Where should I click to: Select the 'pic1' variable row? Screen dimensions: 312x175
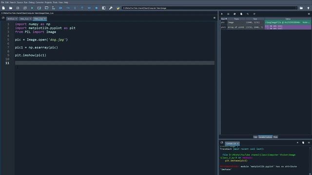click(266, 27)
